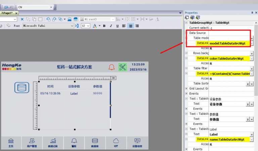Click the 用户管理 navigation button

click(x=32, y=142)
